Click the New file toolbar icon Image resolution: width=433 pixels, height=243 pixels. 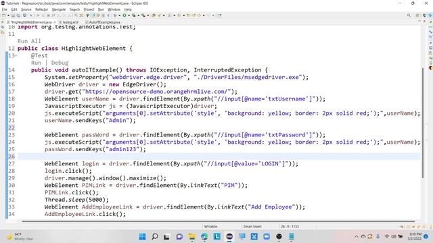4,16
